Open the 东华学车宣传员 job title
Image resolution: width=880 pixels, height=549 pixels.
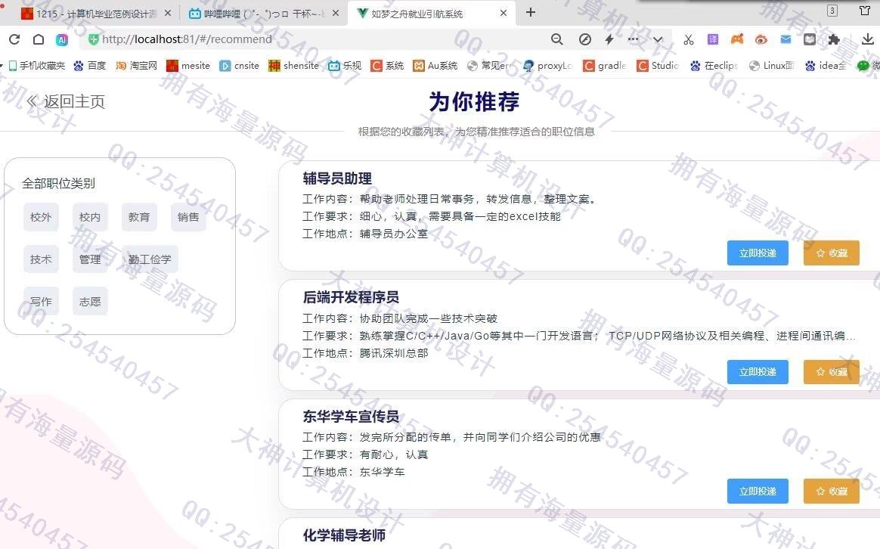(x=351, y=416)
